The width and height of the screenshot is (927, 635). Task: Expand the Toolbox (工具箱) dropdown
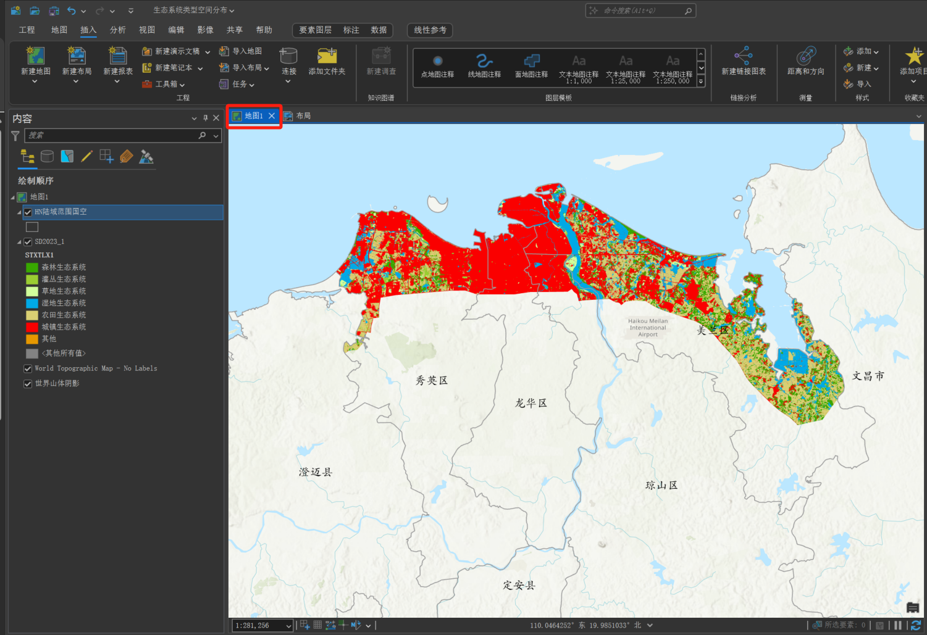tap(182, 85)
